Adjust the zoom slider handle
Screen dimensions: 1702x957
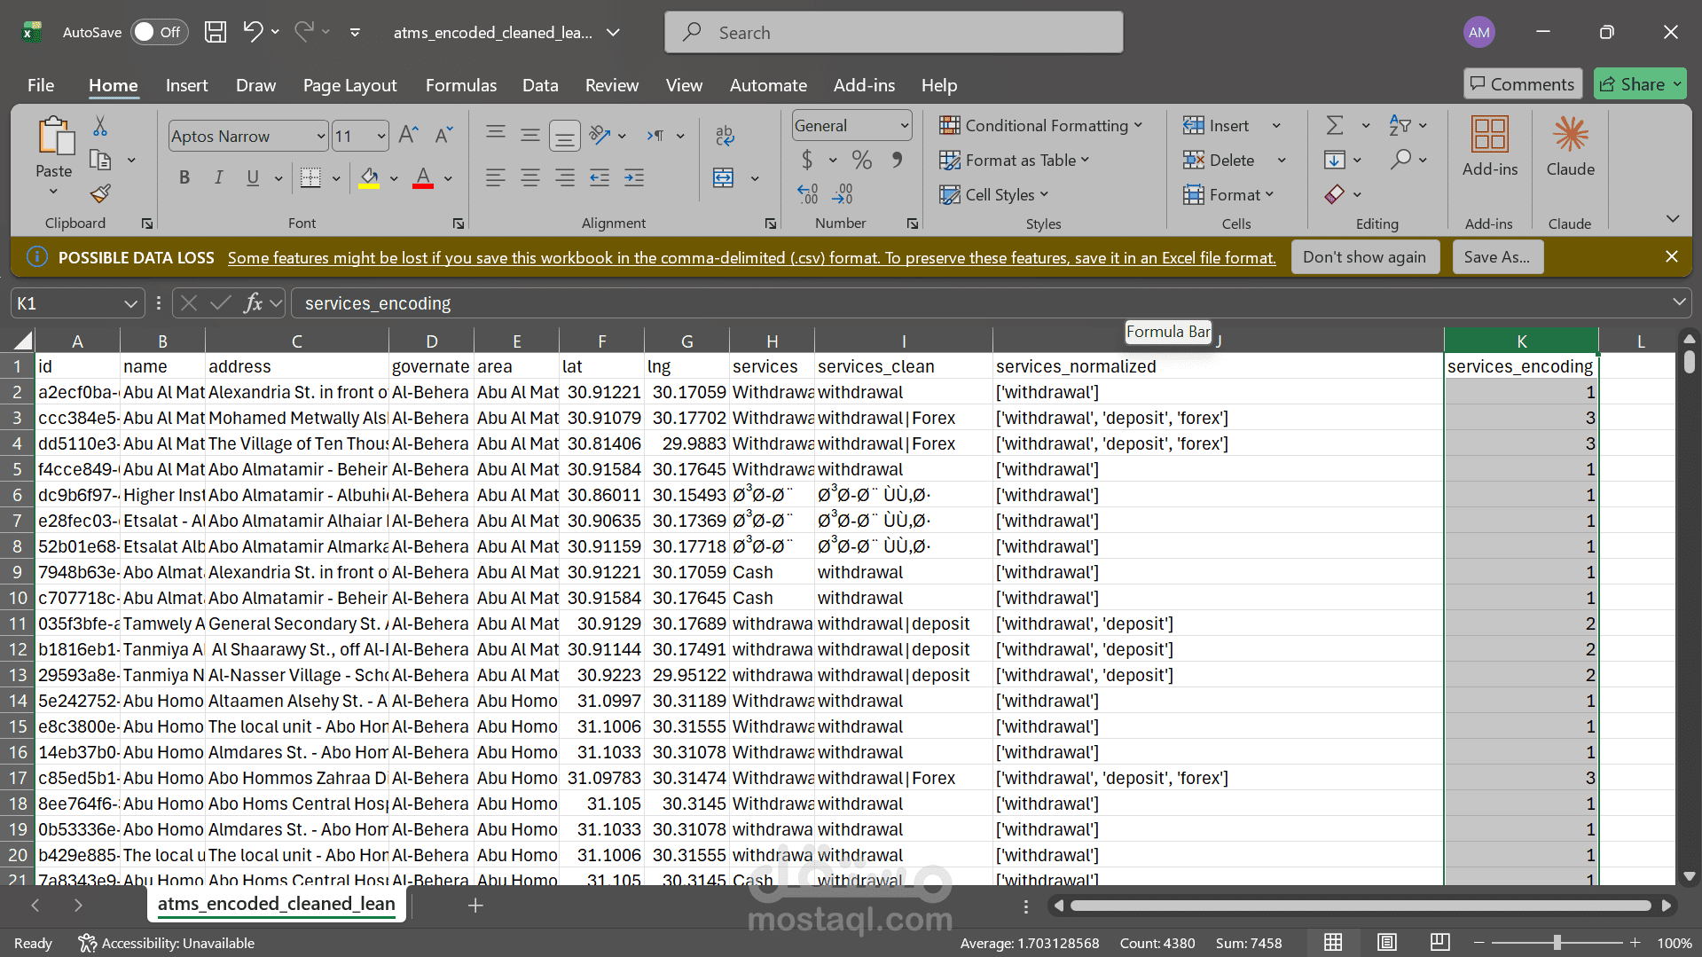pyautogui.click(x=1557, y=943)
